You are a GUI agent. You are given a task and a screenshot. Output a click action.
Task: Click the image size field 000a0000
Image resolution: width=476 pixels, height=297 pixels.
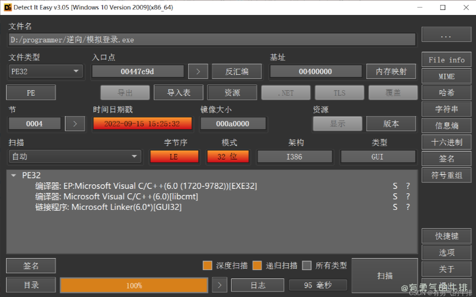[x=233, y=124]
